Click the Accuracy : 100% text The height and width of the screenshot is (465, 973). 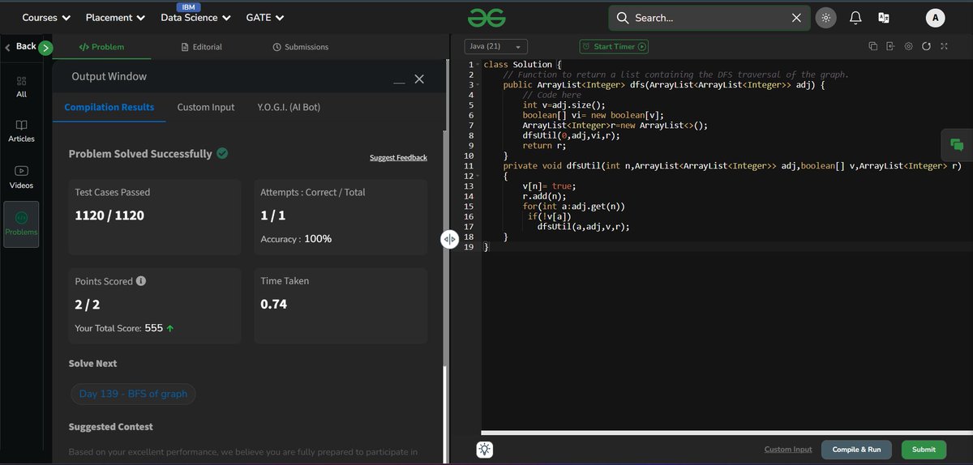click(x=296, y=239)
